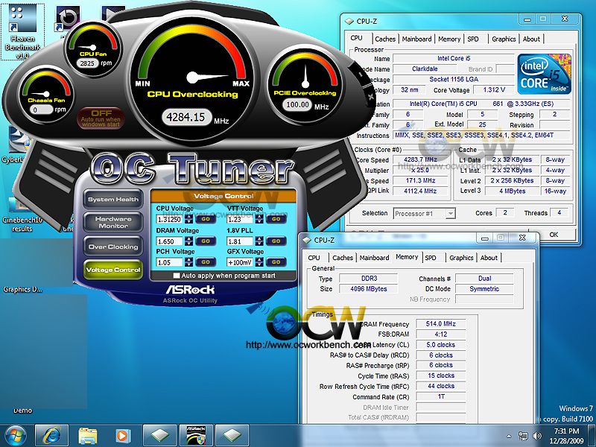
Task: Adjust DRAM Voltage stepper arrows
Action: click(188, 241)
